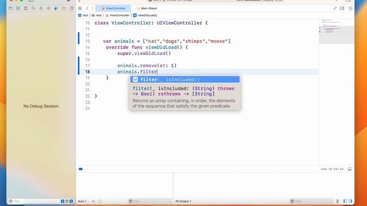Image resolution: width=367 pixels, height=206 pixels.
Task: Open the viewDidLoad() method breadcrumb
Action: pos(145,15)
